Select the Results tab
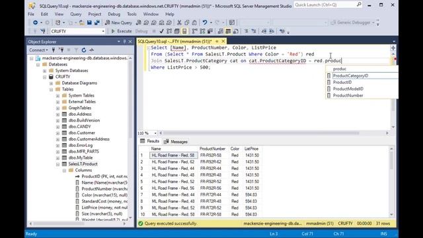Screen dimensions: 423x238 coord(150,141)
